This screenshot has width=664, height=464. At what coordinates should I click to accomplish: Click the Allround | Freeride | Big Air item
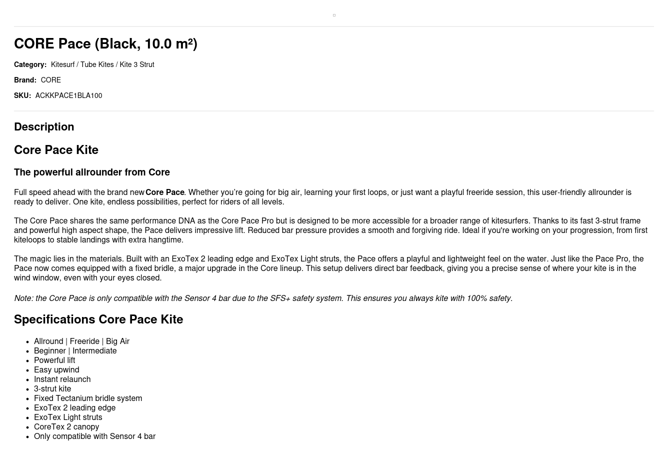pyautogui.click(x=81, y=341)
